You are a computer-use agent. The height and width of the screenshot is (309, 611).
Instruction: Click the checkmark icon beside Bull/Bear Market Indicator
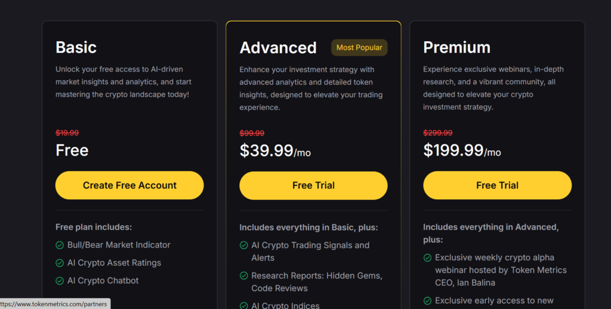click(60, 245)
